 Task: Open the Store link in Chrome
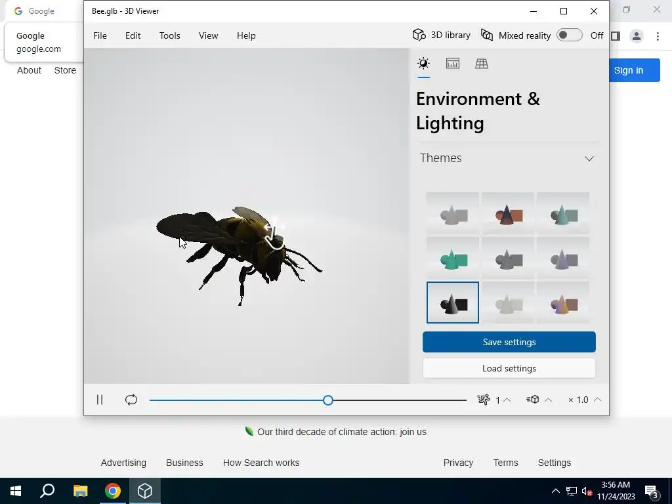click(x=65, y=70)
